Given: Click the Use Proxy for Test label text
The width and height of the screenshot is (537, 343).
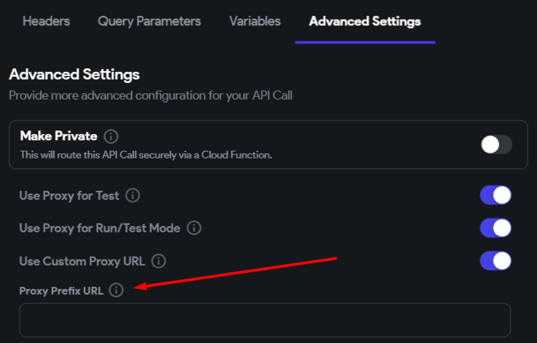Looking at the screenshot, I should [x=69, y=196].
